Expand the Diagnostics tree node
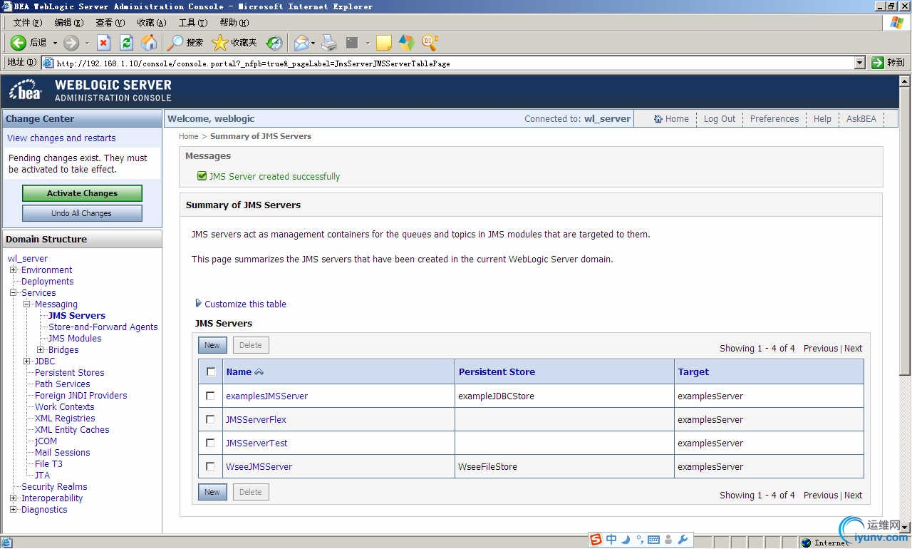The width and height of the screenshot is (912, 549). [x=14, y=510]
